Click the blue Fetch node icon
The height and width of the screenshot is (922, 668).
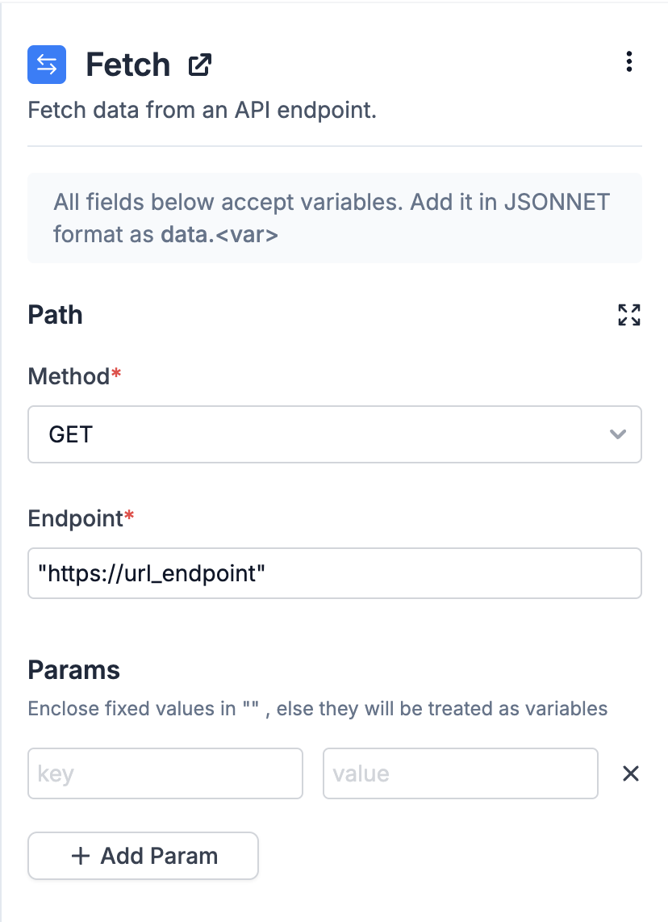pyautogui.click(x=47, y=65)
